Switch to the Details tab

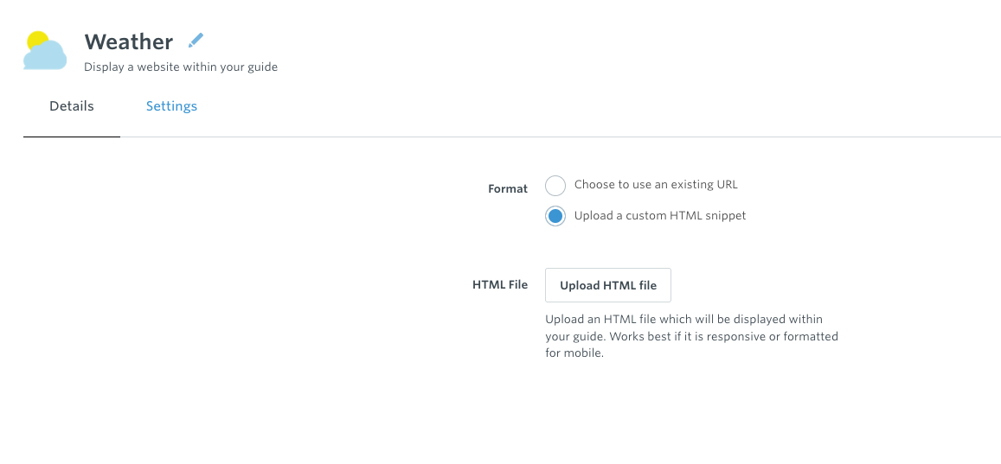pyautogui.click(x=72, y=106)
